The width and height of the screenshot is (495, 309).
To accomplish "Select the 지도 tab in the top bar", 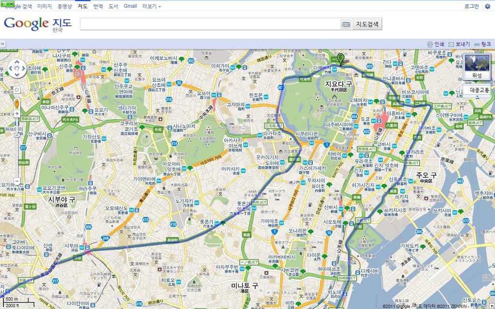I will (82, 6).
